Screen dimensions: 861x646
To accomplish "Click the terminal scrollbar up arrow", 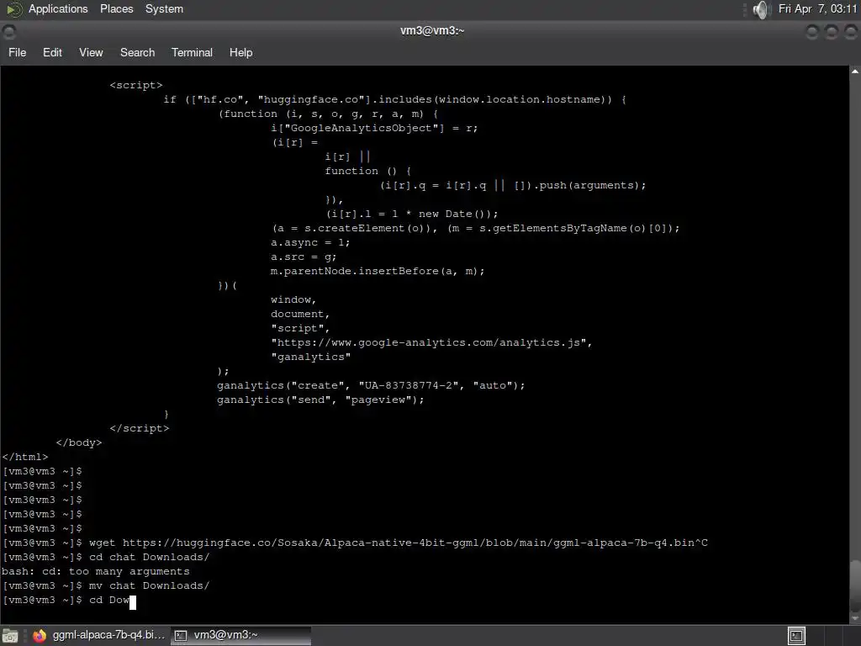I will 855,71.
